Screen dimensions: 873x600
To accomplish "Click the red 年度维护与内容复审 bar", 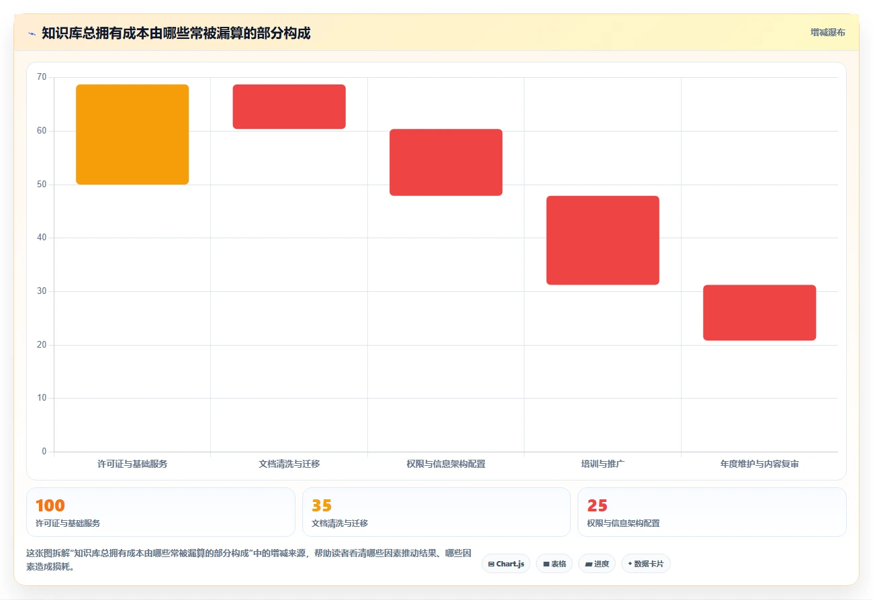I will tap(760, 313).
